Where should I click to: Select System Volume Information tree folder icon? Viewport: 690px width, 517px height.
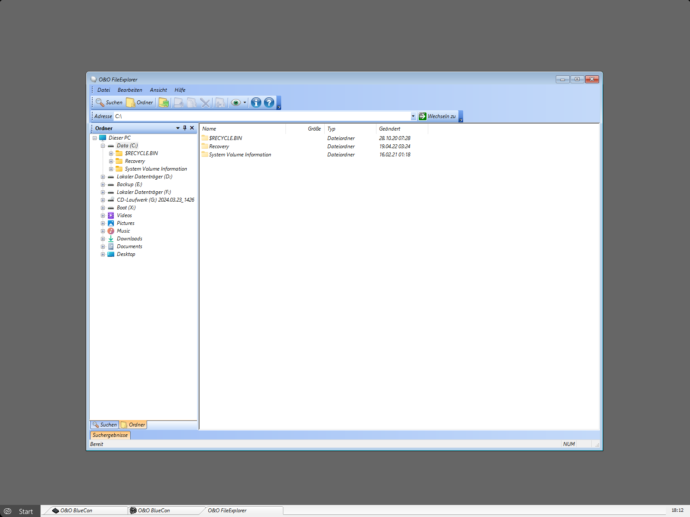tap(119, 169)
